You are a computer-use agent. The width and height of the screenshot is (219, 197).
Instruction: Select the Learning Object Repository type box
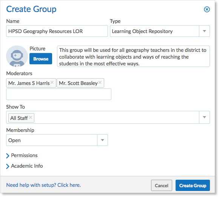154,31
